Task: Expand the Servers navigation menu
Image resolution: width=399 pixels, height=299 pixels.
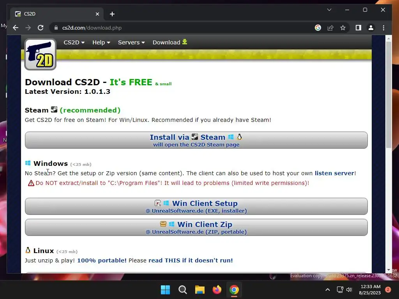Action: (x=131, y=42)
